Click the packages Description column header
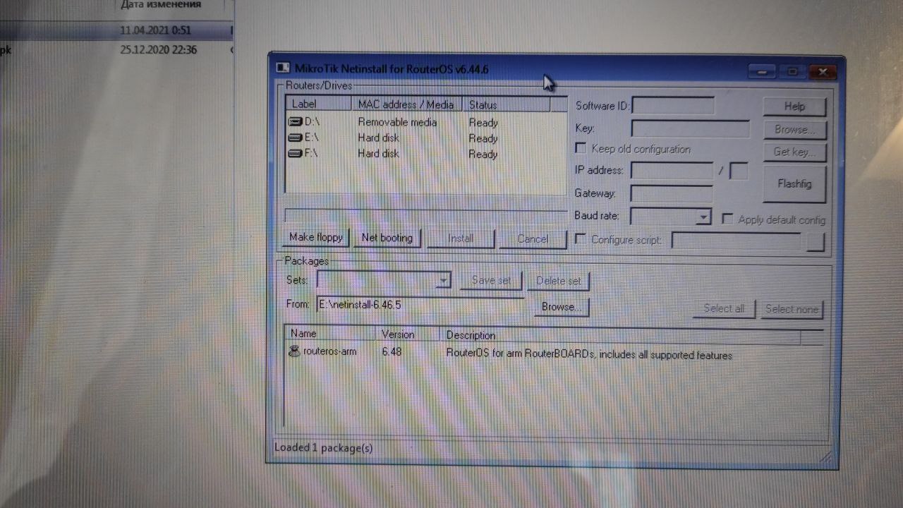 (x=619, y=336)
